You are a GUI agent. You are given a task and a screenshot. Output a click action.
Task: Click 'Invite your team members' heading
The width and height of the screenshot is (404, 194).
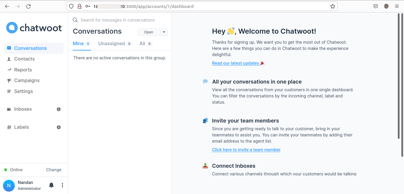click(245, 121)
